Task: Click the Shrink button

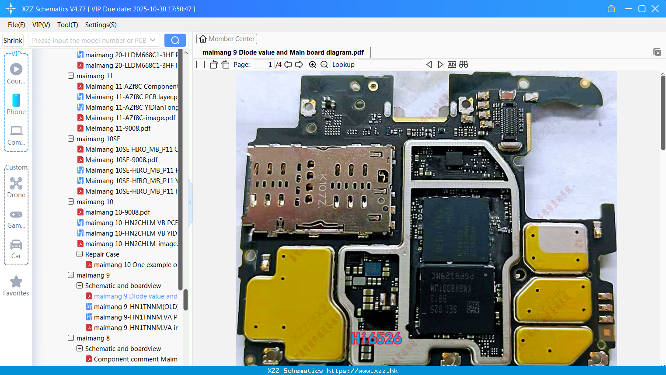Action: [13, 40]
